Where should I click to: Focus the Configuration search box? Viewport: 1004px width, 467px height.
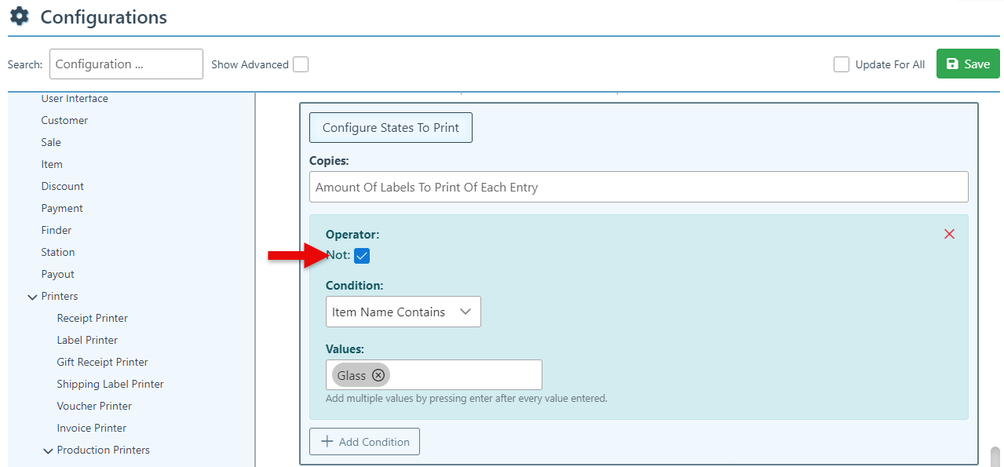126,64
